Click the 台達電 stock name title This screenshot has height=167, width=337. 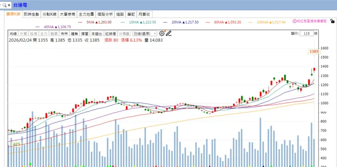pyautogui.click(x=20, y=5)
